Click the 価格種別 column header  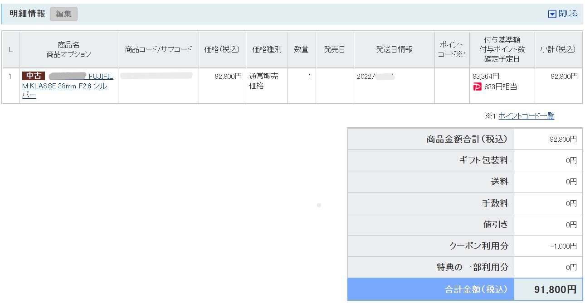[x=267, y=49]
